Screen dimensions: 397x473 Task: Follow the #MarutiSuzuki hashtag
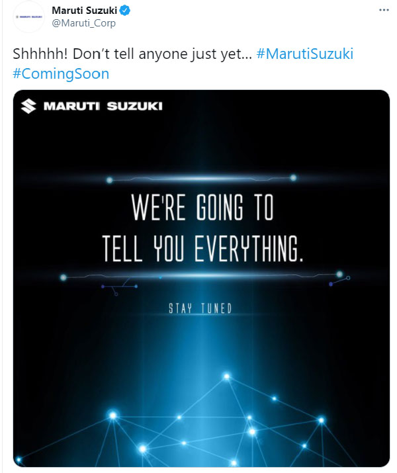304,54
